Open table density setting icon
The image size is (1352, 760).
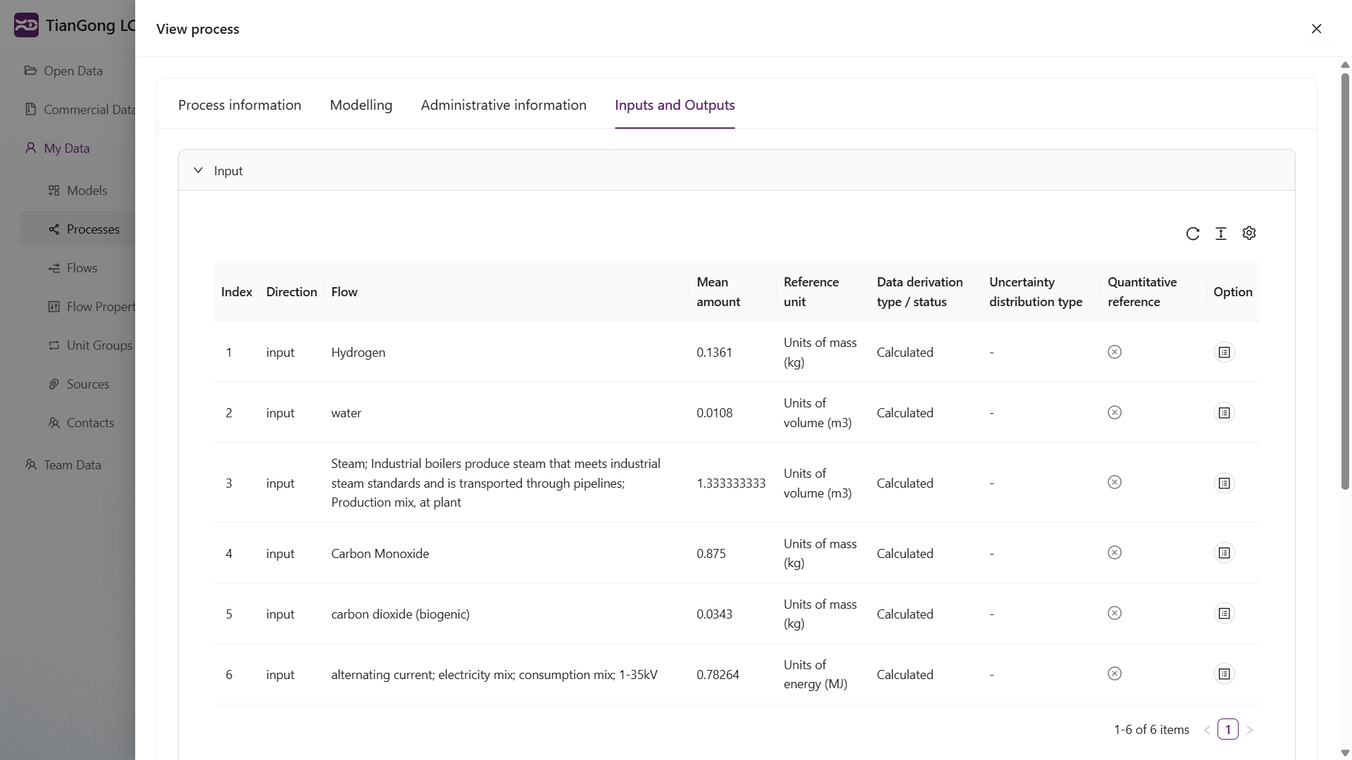click(x=1220, y=234)
